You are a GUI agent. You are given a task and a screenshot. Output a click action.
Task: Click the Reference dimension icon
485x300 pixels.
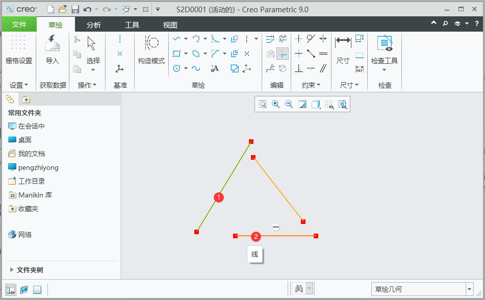360,69
